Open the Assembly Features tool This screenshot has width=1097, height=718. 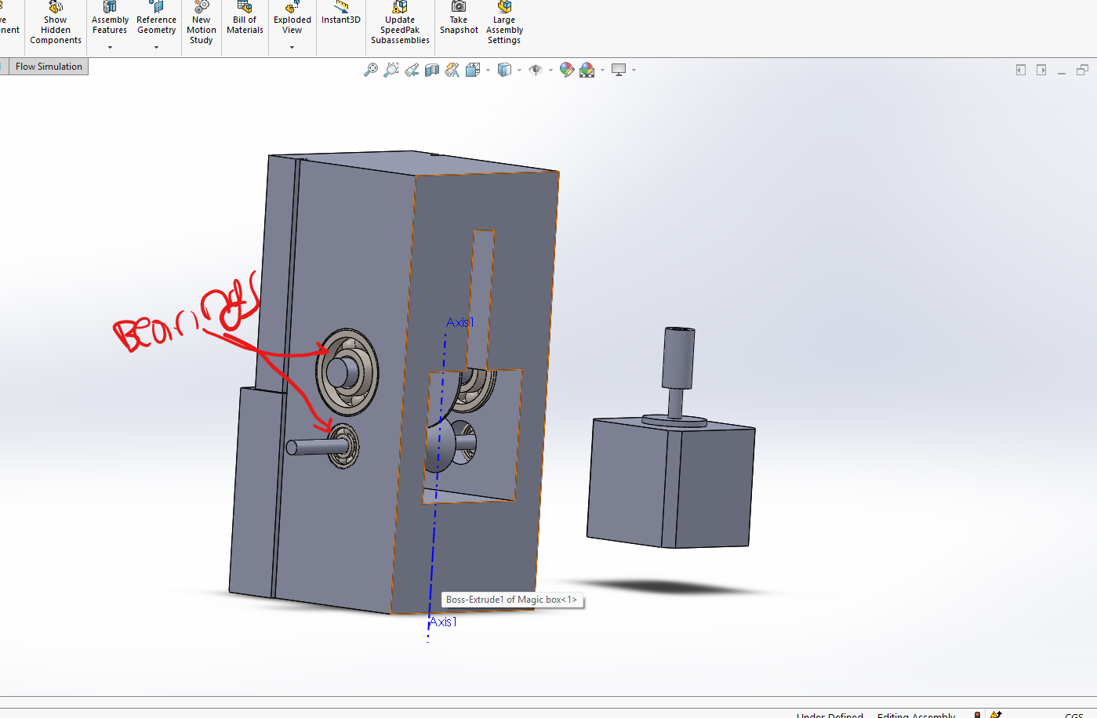pyautogui.click(x=110, y=19)
